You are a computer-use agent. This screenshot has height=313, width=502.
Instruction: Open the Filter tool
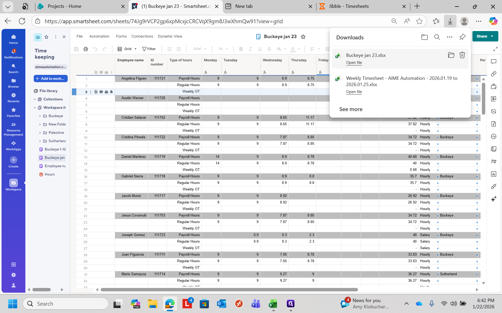149,49
